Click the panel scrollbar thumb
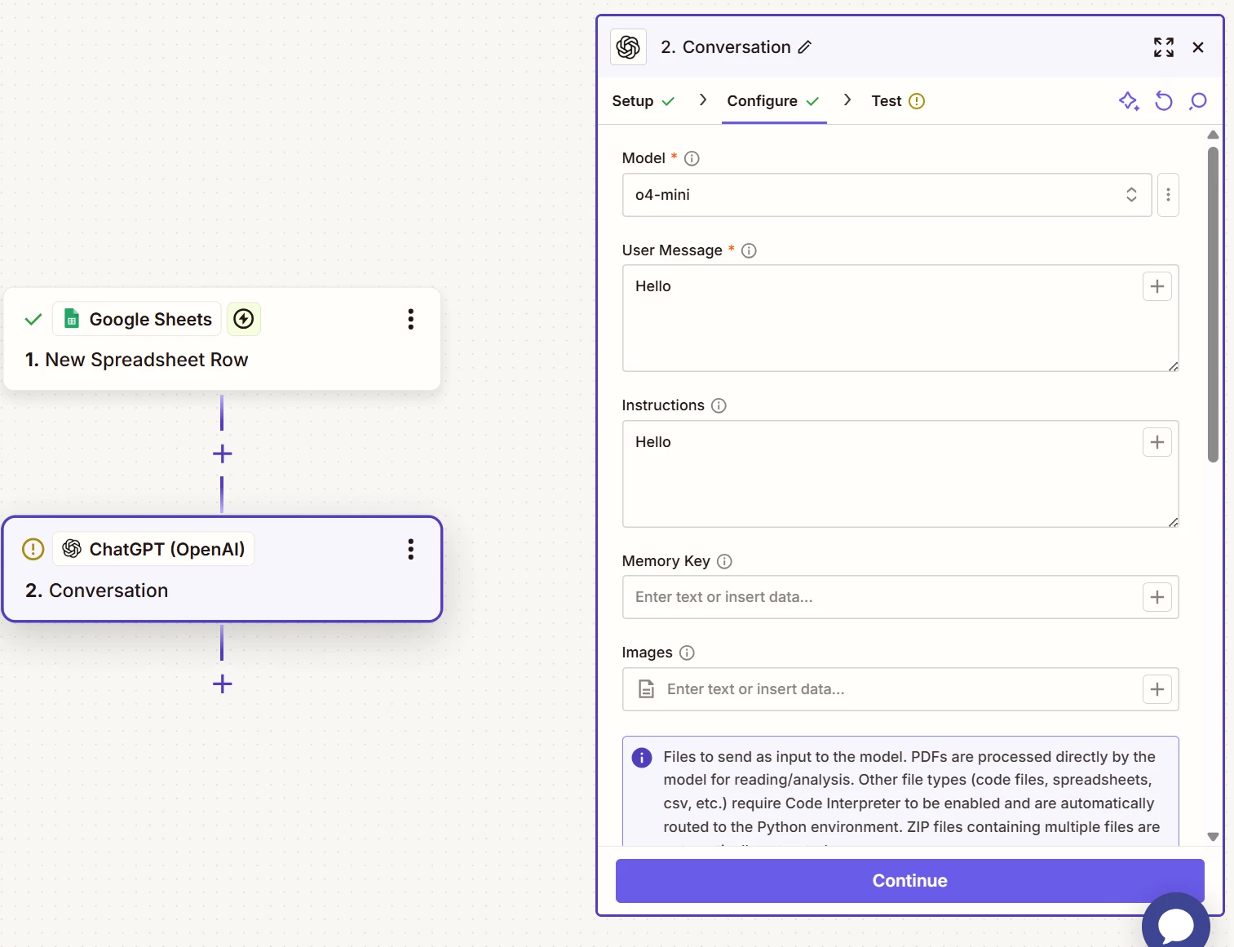 click(1213, 304)
